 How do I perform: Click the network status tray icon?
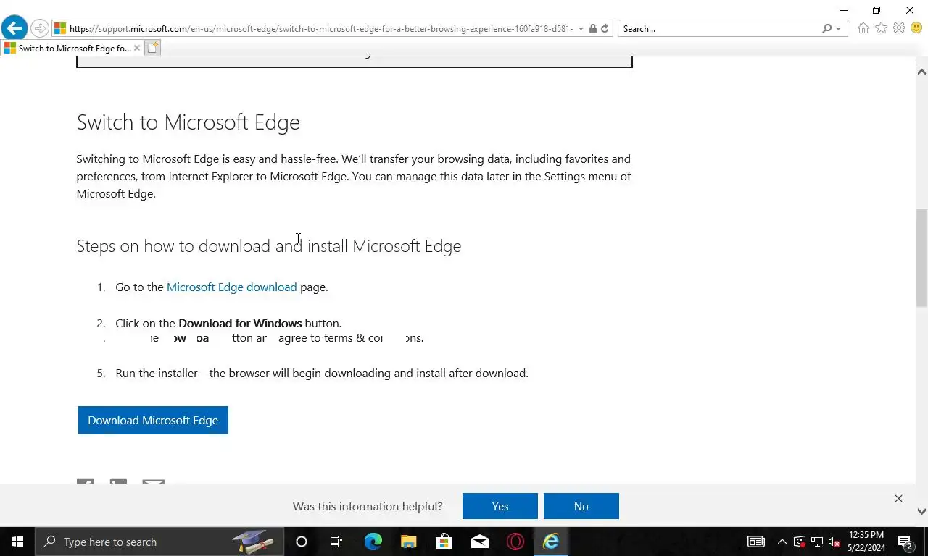pyautogui.click(x=817, y=542)
